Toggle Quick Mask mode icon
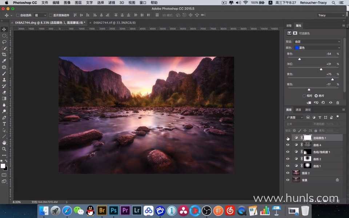 [x=4, y=175]
